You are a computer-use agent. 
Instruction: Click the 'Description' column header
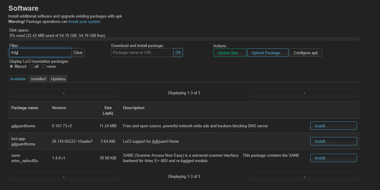134,108
